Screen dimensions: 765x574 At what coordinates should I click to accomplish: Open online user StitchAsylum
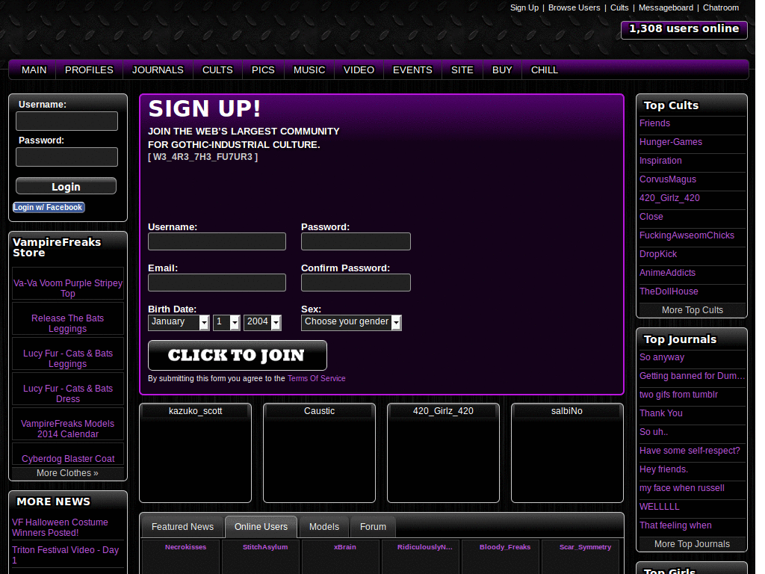tap(265, 547)
